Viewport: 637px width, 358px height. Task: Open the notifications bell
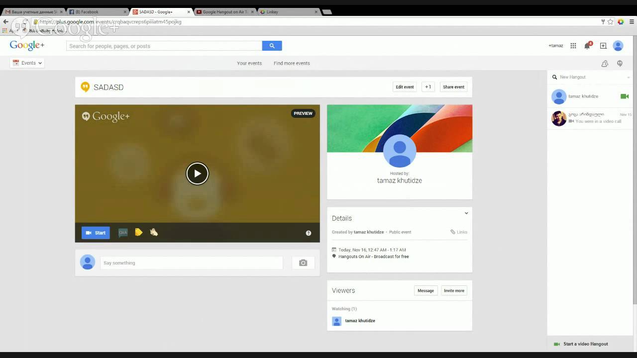[x=587, y=46]
